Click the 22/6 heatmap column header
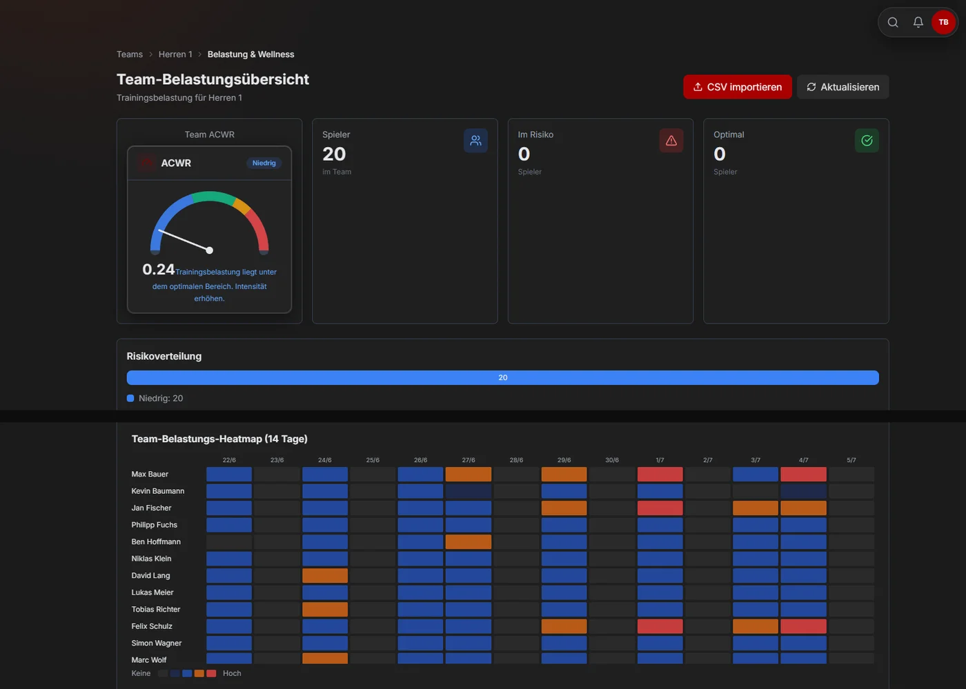Screen dimensions: 966x689 (x=229, y=460)
